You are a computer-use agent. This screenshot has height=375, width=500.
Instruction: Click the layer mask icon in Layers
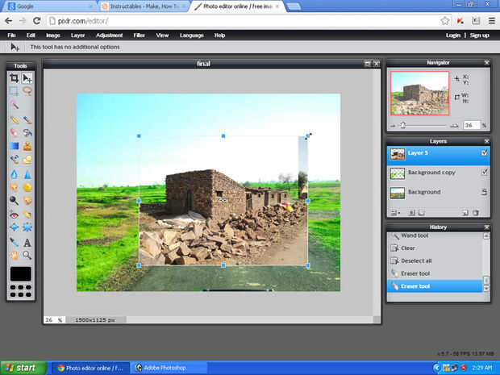pyautogui.click(x=412, y=213)
